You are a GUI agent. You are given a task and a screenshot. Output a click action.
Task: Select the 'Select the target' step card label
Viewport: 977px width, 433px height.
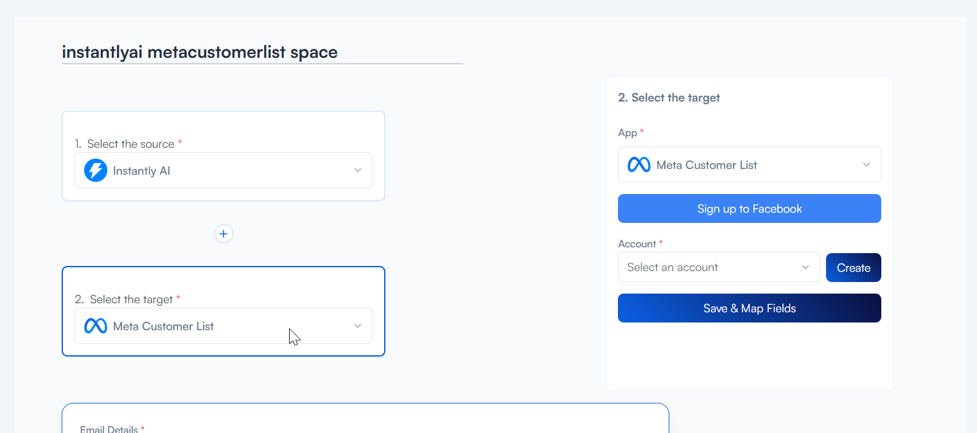131,299
